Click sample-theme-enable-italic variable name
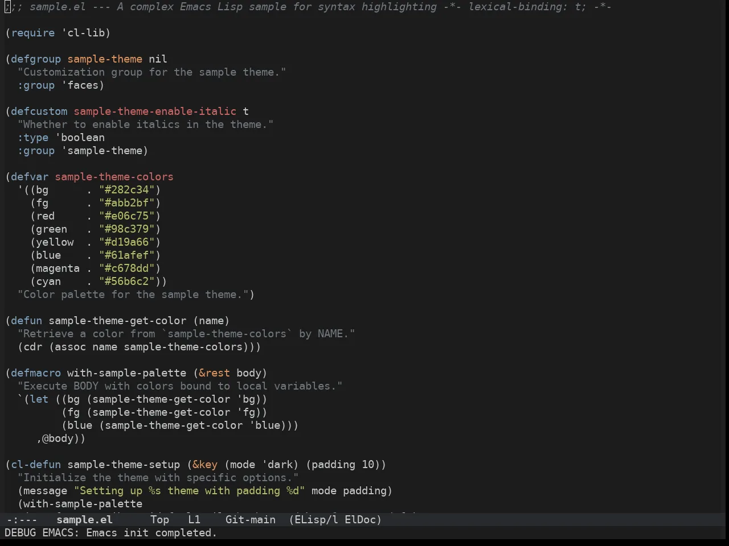 point(155,111)
